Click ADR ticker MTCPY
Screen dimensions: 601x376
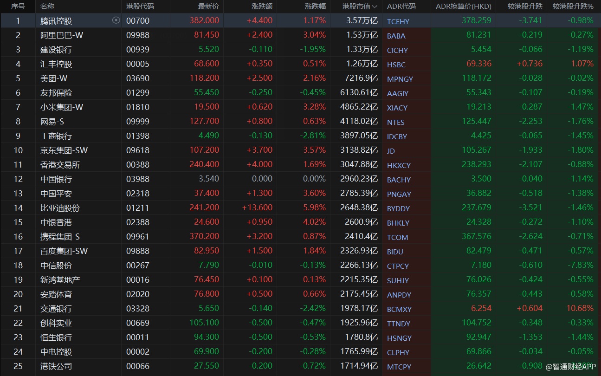pyautogui.click(x=399, y=367)
